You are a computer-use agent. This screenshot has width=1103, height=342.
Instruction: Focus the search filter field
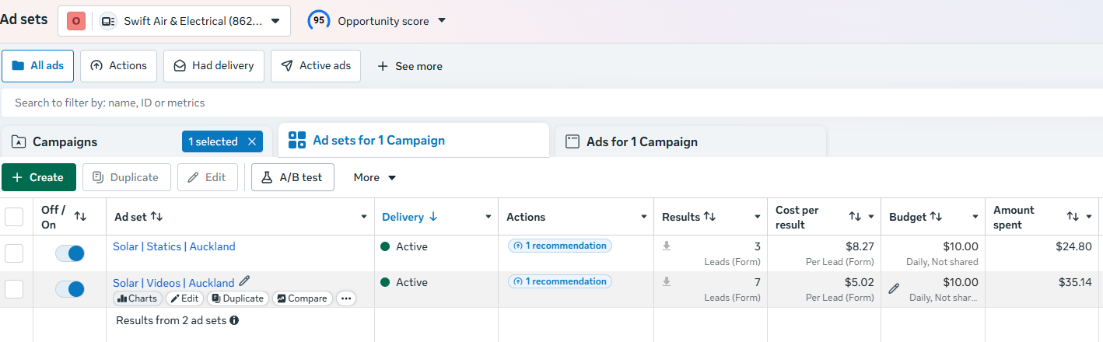click(551, 103)
